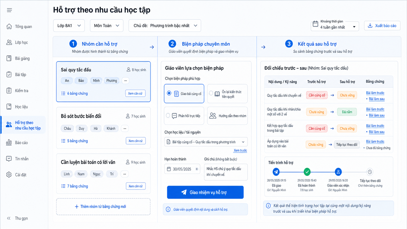Go to Tổng quan in the sidebar
Screen dimensions: 407x229
(19, 27)
